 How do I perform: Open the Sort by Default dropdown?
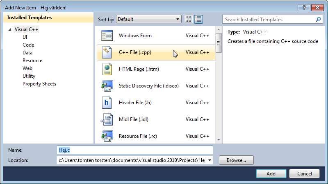click(x=149, y=19)
